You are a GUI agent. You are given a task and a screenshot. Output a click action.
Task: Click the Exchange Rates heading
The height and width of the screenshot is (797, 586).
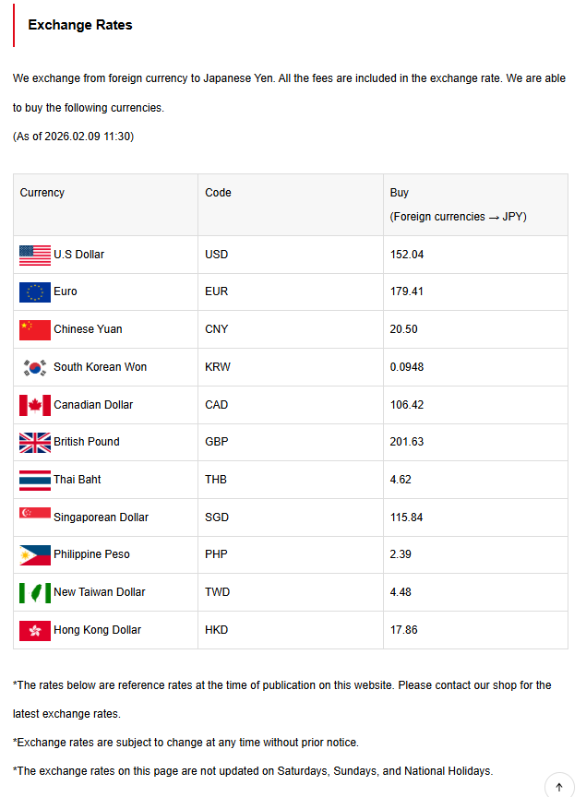point(80,25)
